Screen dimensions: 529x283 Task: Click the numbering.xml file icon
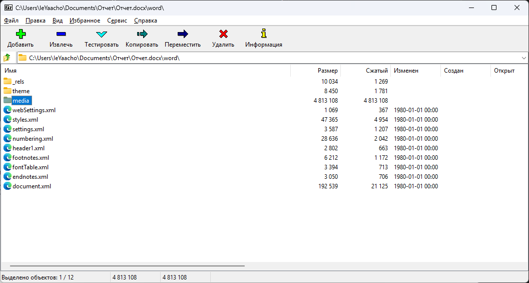[8, 138]
